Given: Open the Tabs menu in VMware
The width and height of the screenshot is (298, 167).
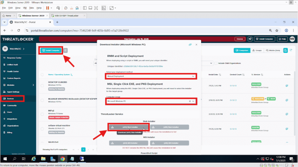Looking at the screenshot, I should [x=31, y=8].
